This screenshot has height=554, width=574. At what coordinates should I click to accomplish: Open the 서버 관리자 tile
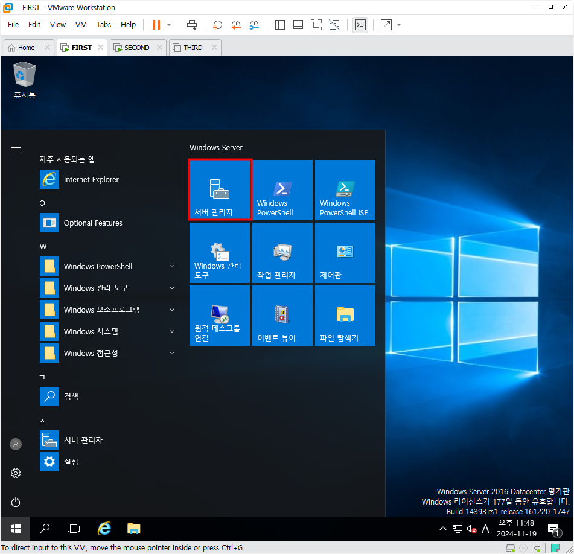[220, 190]
